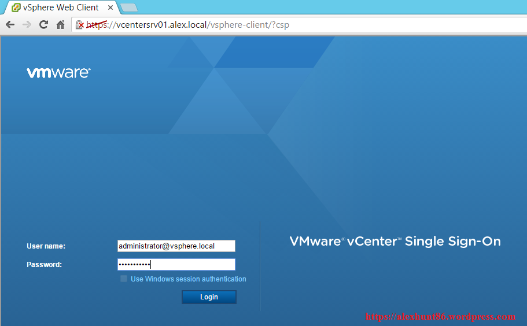527x326 pixels.
Task: Click the address bar URL
Action: pos(187,24)
